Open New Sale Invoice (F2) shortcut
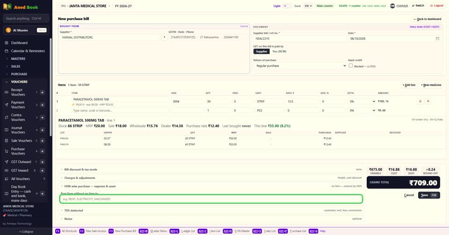This screenshot has width=449, height=235. pos(93,231)
